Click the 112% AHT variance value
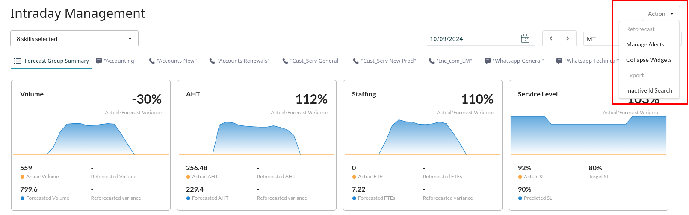The width and height of the screenshot is (689, 215). coord(311,99)
